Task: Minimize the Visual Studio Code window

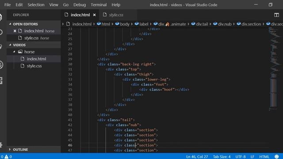Action: tap(256, 4)
